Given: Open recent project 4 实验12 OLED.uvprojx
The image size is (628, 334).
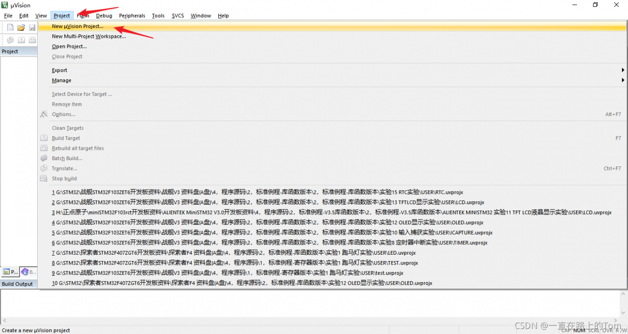Looking at the screenshot, I should point(332,222).
